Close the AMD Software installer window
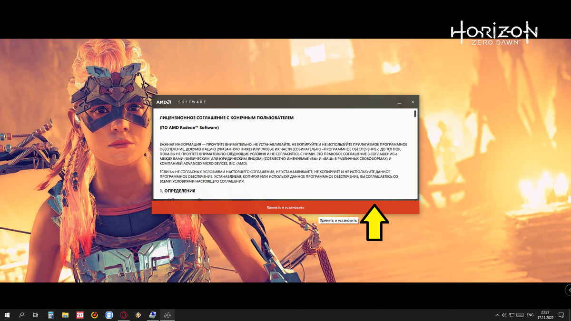 (x=413, y=102)
